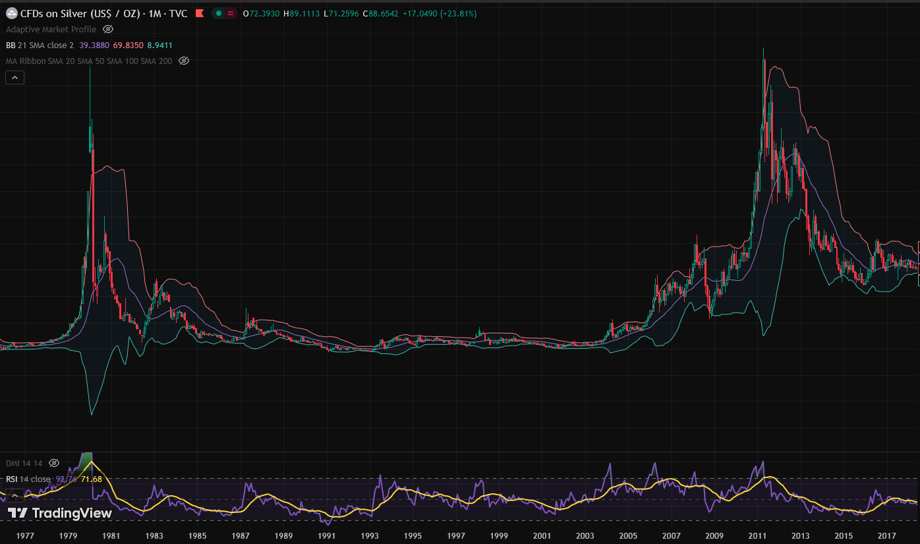Select the BB 21 SMA close 2 legend

pos(40,45)
